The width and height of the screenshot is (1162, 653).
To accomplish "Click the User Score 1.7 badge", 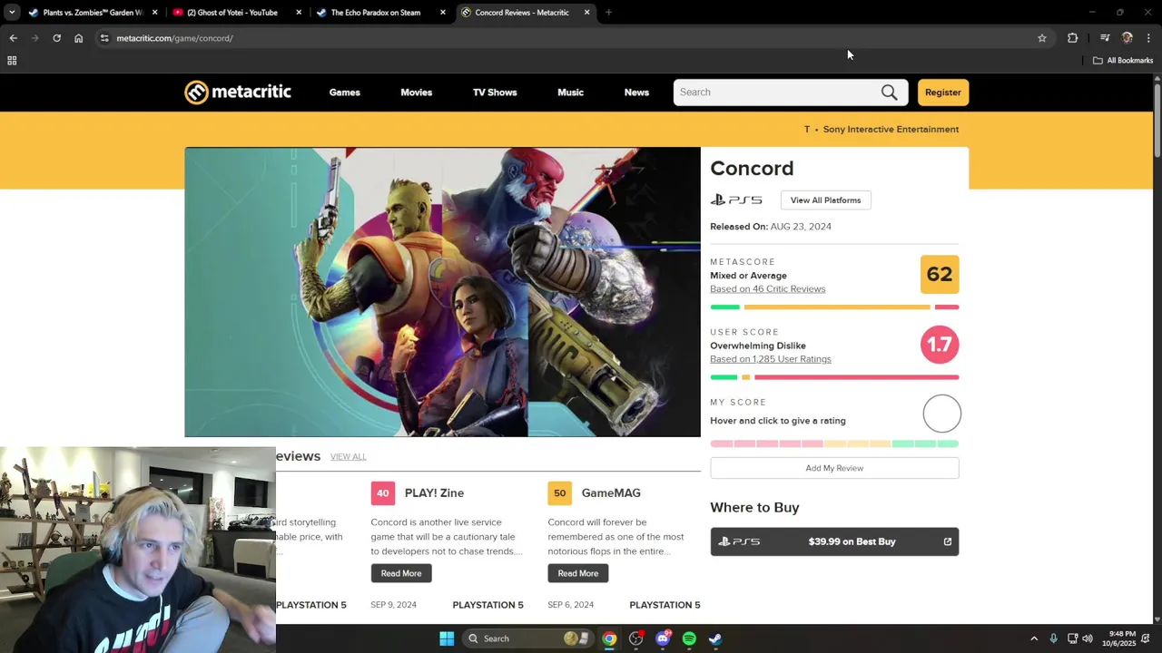I will point(940,345).
